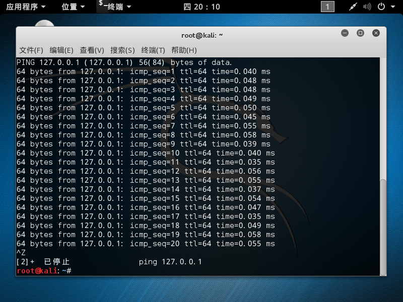Open the 位置 places menu

click(73, 7)
